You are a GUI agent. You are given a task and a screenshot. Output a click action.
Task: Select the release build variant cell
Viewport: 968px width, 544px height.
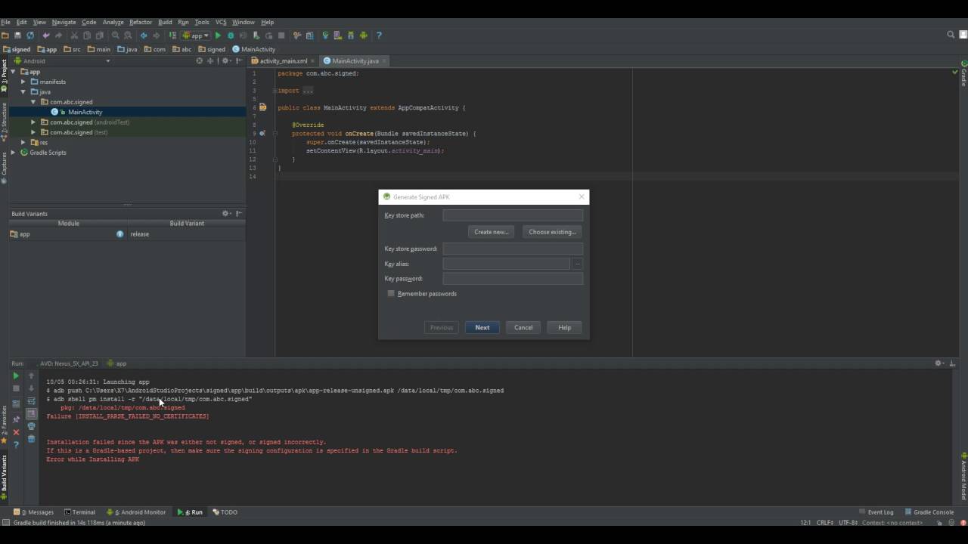coord(187,234)
